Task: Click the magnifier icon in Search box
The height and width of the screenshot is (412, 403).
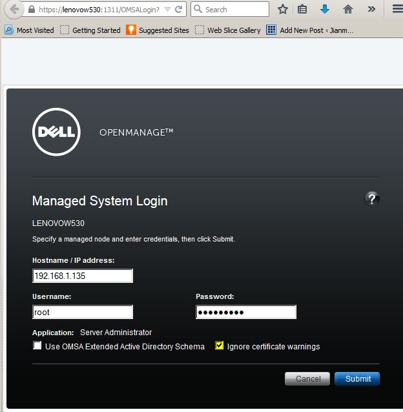Action: click(198, 9)
